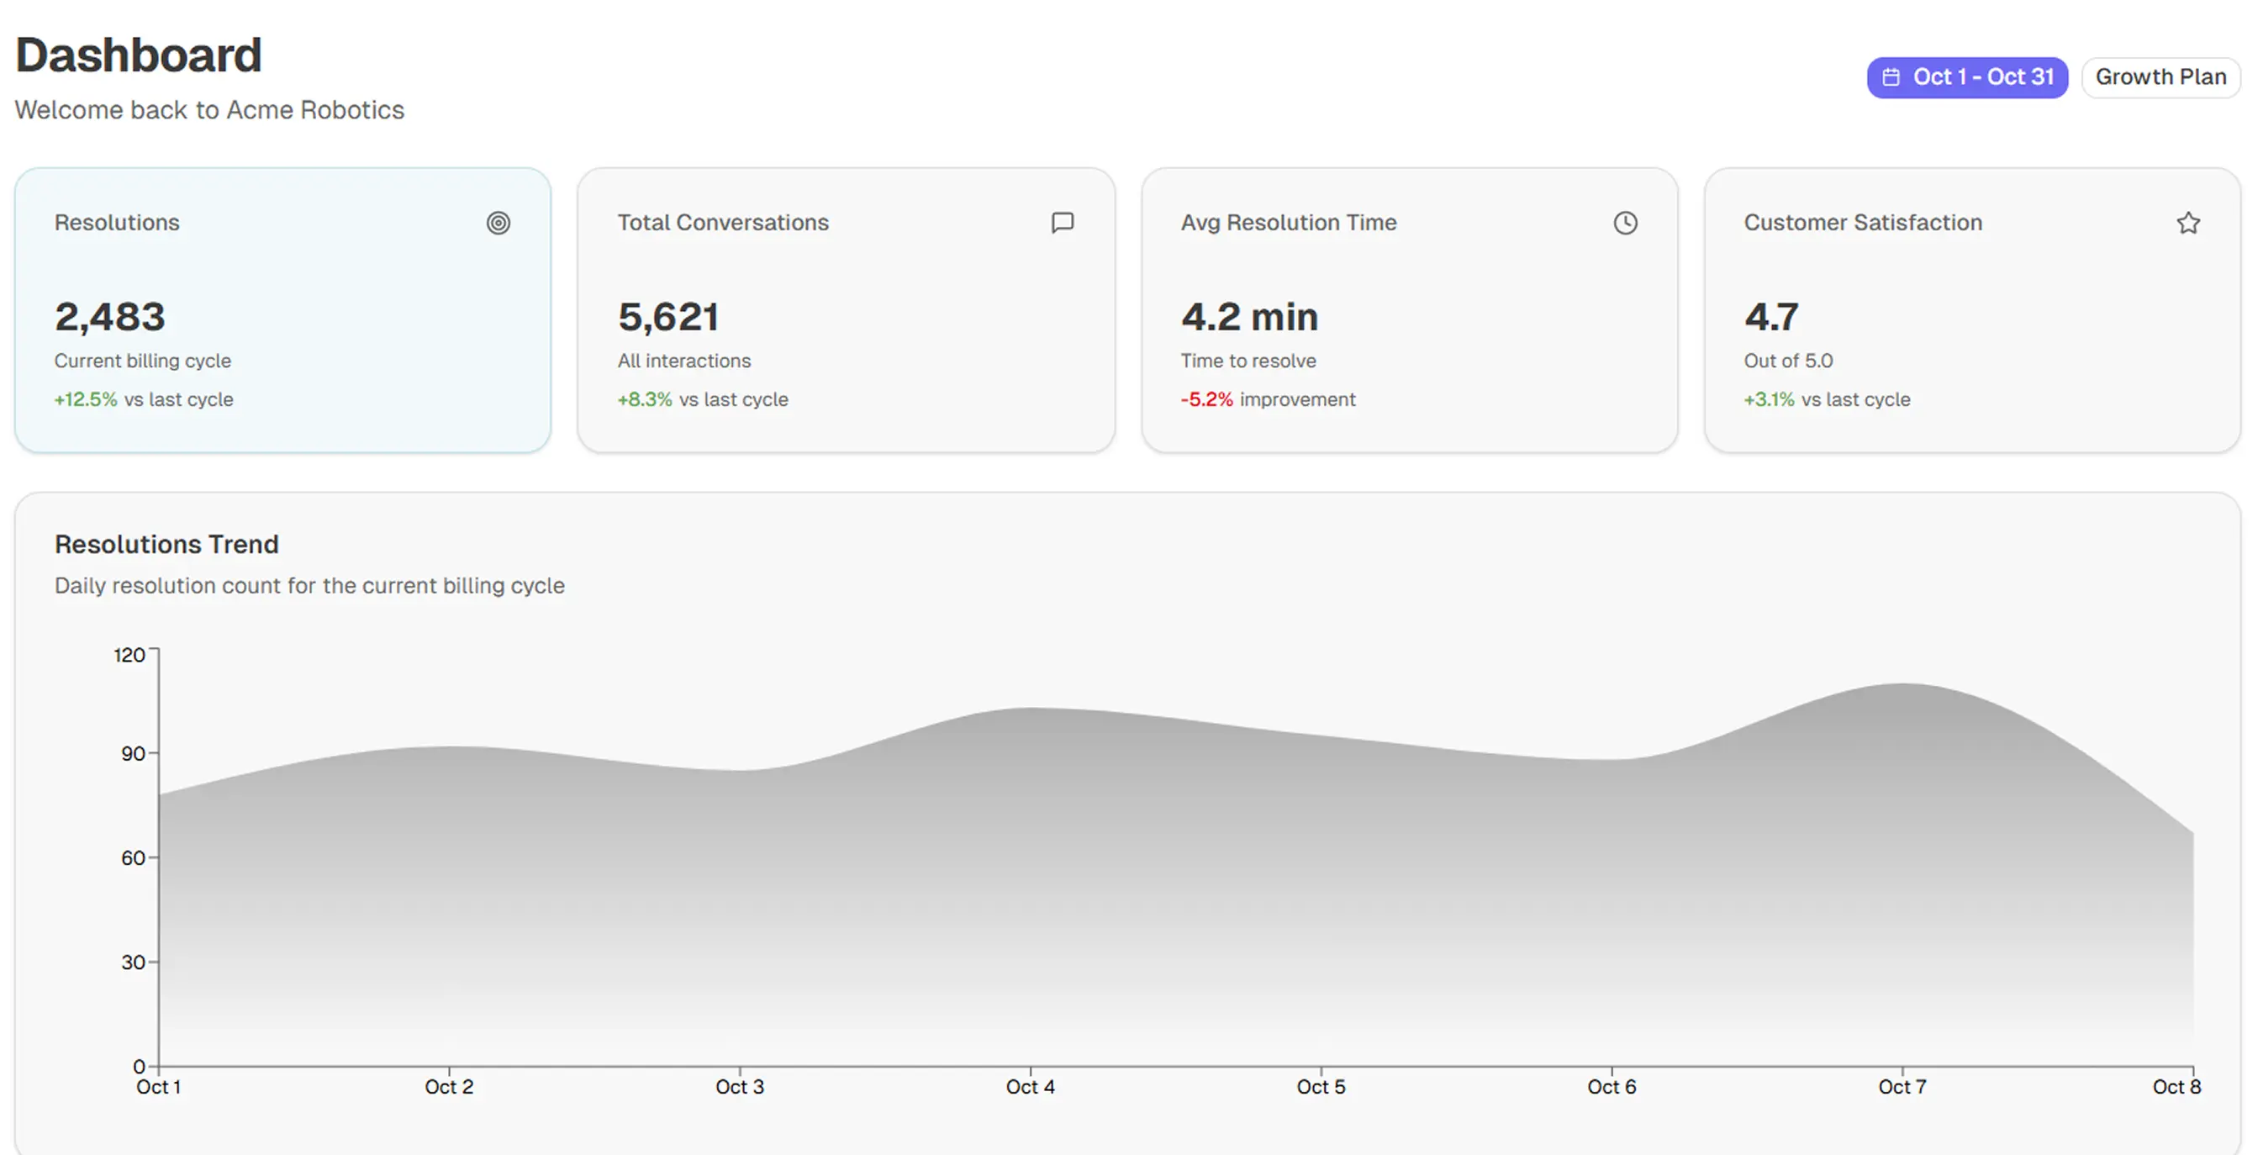Select the Total Conversations card
The image size is (2263, 1155).
coord(846,310)
